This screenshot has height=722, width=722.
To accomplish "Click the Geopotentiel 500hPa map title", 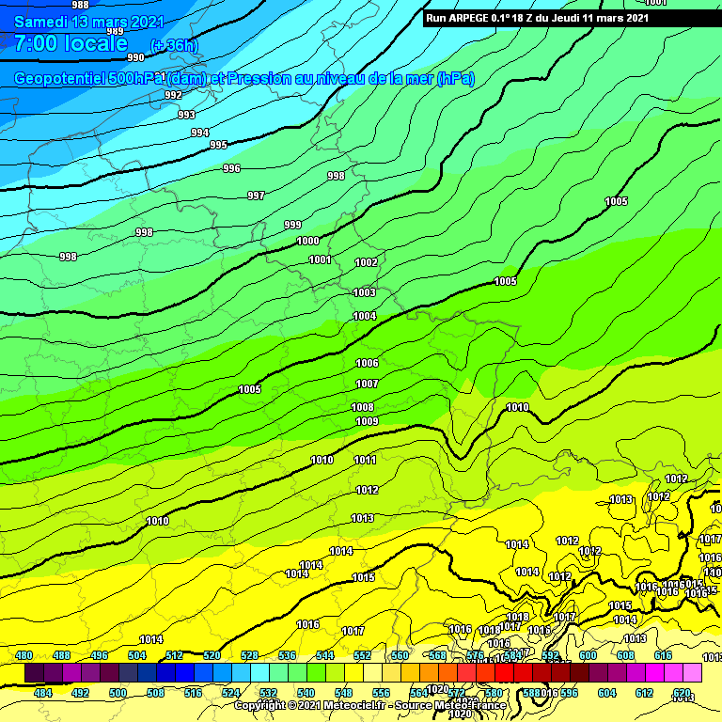I will tap(243, 79).
